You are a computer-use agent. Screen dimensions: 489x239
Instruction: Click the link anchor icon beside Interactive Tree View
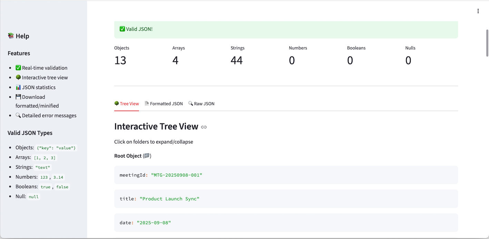(204, 127)
